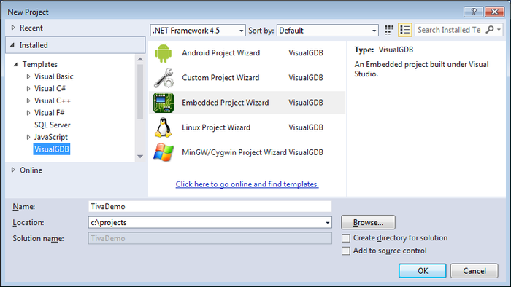
Task: Expand the JavaScript node
Action: coord(28,138)
